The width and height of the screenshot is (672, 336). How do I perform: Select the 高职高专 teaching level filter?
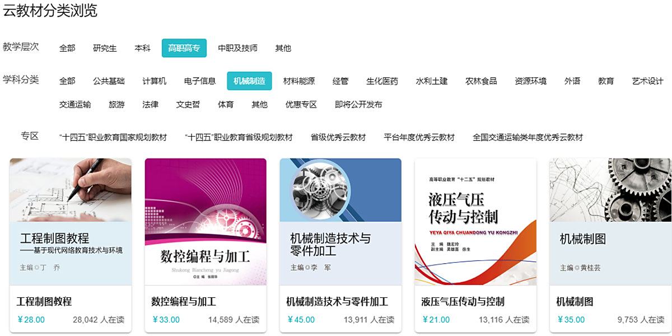point(184,48)
